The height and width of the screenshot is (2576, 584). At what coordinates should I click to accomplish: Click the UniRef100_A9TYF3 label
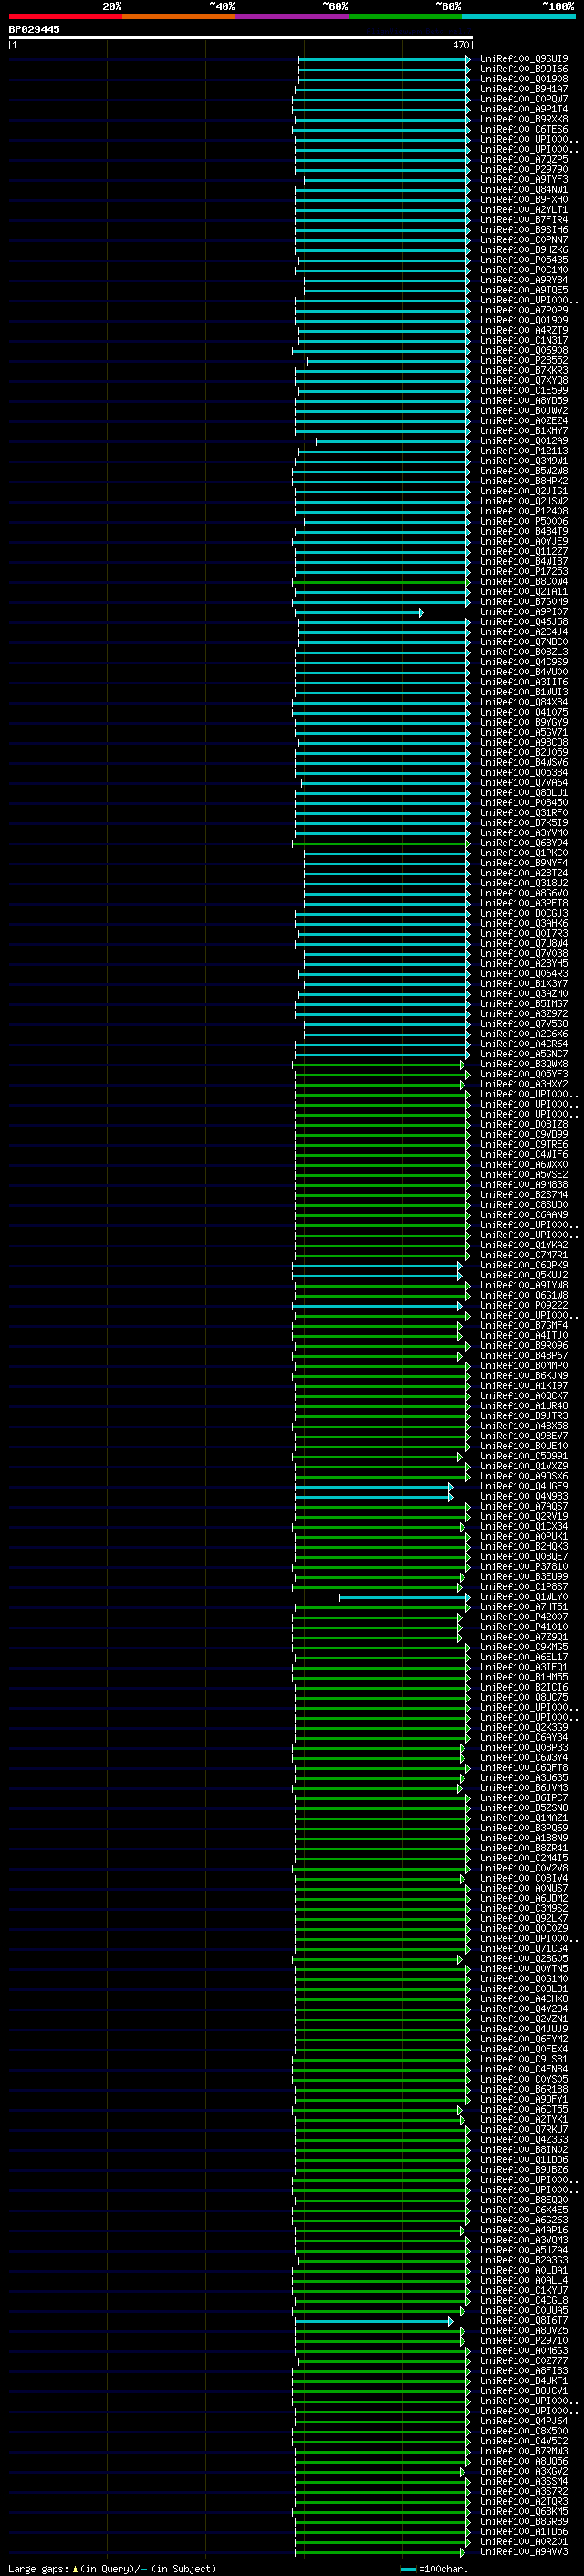[x=523, y=179]
